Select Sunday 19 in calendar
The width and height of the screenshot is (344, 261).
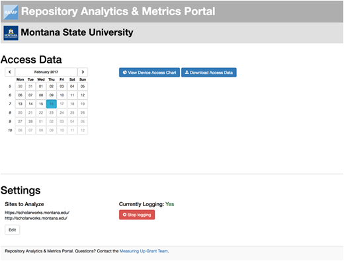83,104
